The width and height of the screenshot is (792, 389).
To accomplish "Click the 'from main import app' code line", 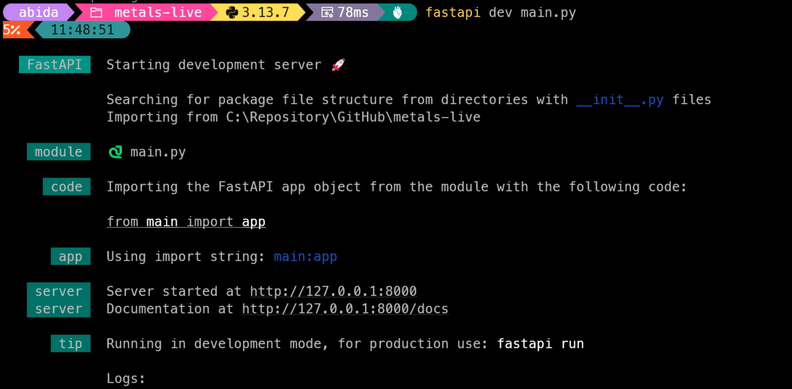I will click(x=186, y=222).
